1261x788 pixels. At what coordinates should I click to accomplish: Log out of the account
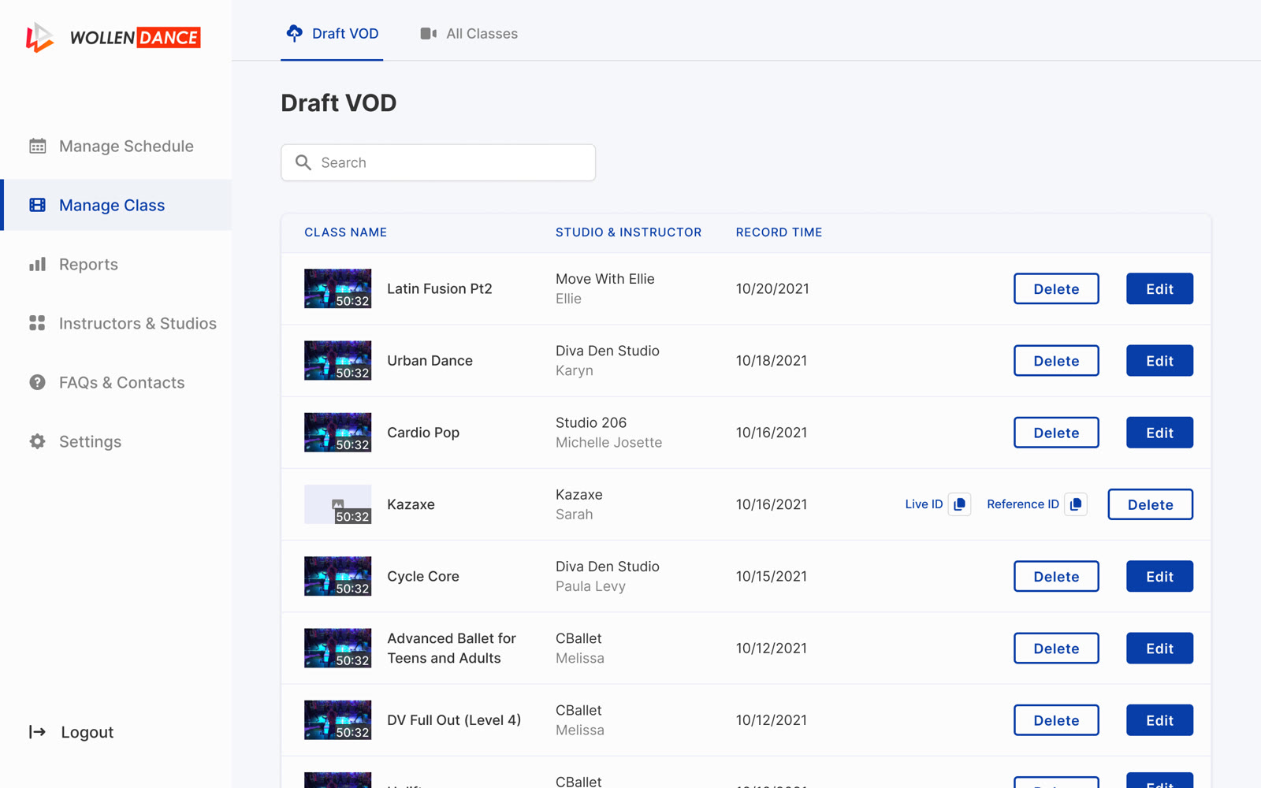pyautogui.click(x=72, y=732)
